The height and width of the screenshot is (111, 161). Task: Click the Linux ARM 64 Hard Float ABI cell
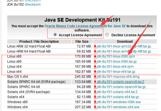29,51
